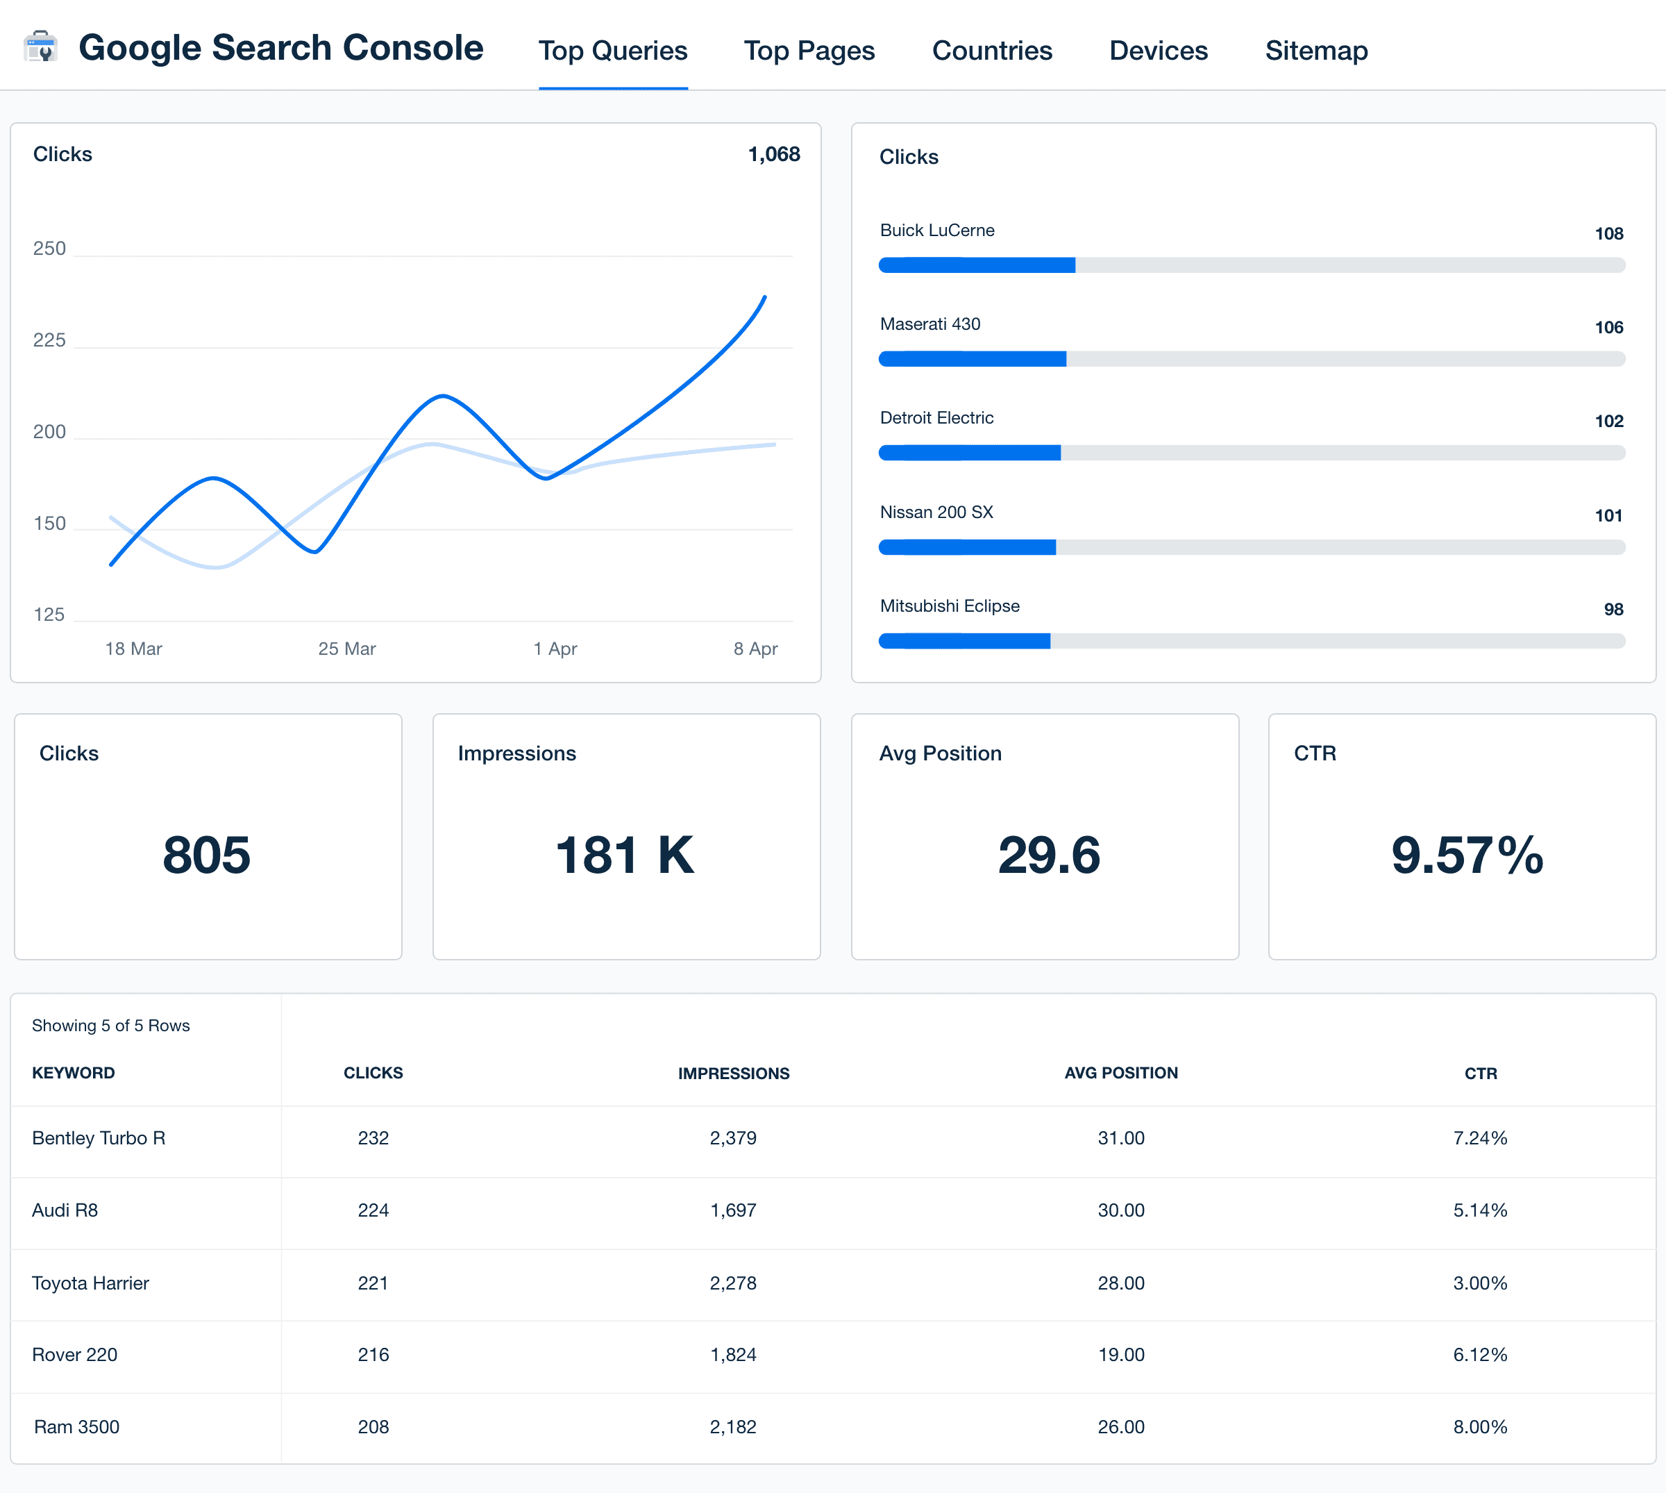The width and height of the screenshot is (1666, 1493).
Task: Click the Ram 3500 keyword entry
Action: point(76,1426)
